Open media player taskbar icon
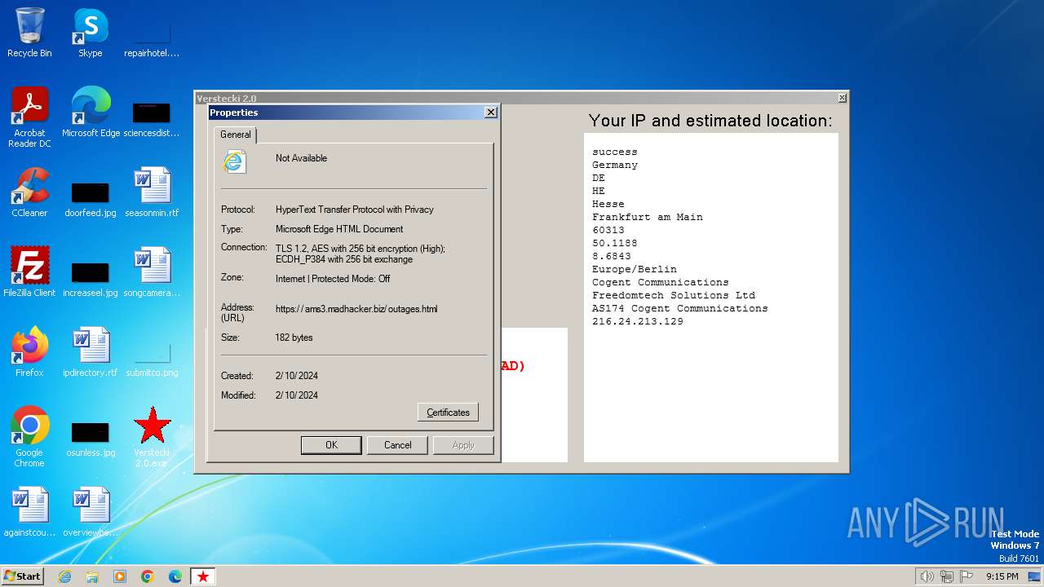Screen dimensions: 1044x587 (x=120, y=576)
